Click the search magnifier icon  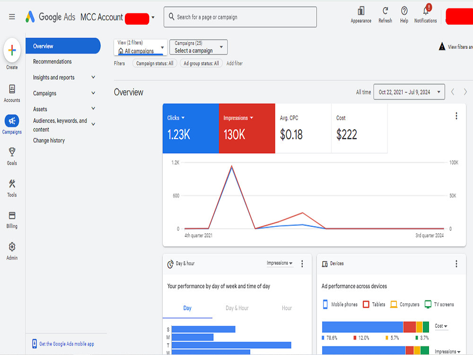pyautogui.click(x=171, y=17)
